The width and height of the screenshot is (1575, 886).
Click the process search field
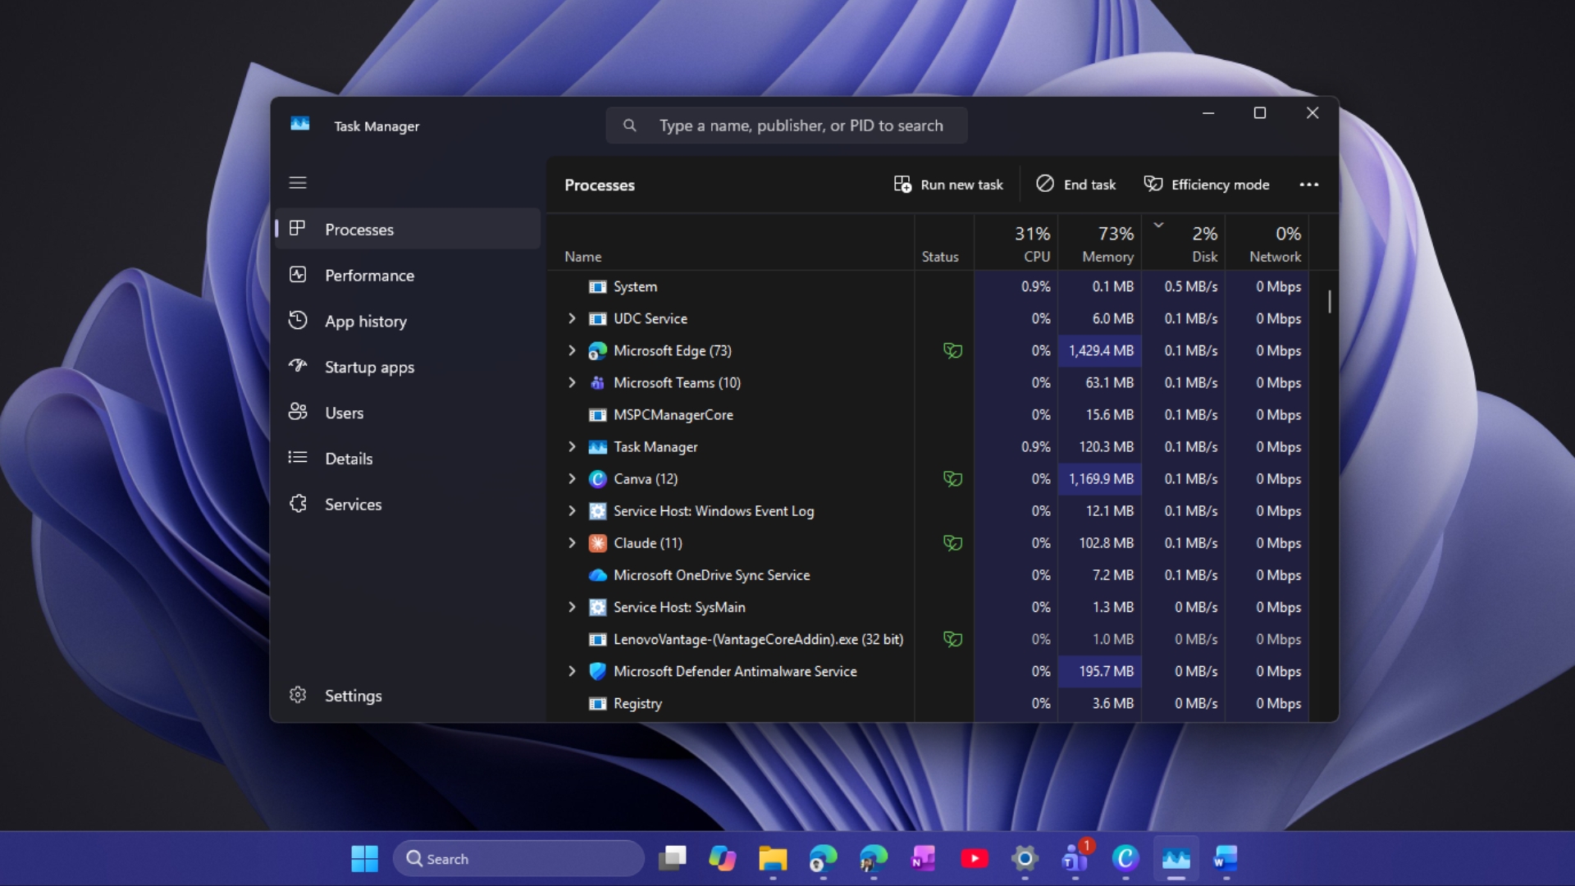tap(787, 126)
